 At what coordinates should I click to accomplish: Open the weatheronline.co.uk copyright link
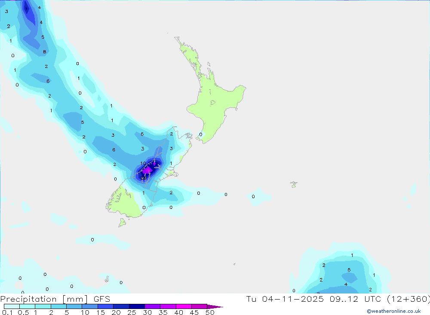point(394,311)
